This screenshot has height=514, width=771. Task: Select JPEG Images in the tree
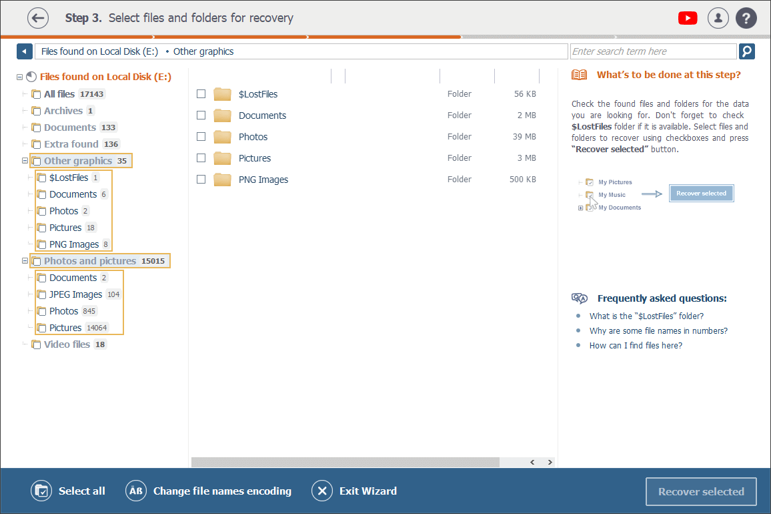pos(75,294)
